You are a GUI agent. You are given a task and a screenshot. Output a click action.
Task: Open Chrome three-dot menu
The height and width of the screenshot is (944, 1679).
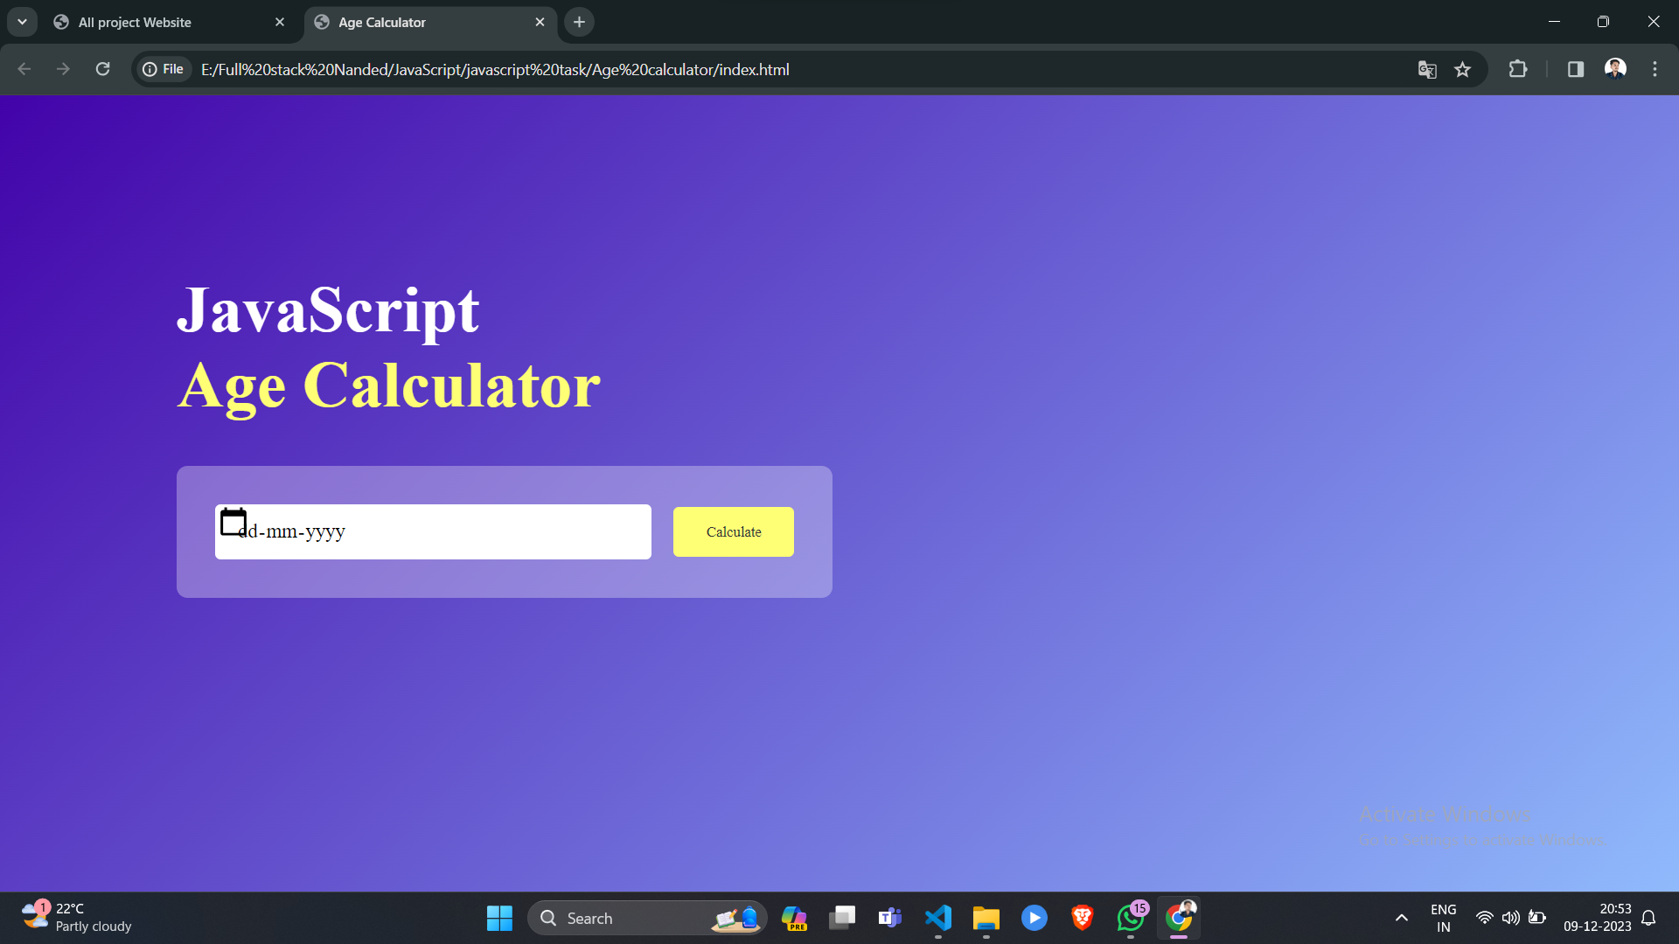pos(1655,69)
